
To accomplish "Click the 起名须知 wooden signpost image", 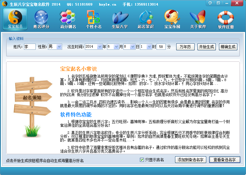I will 33,107.
